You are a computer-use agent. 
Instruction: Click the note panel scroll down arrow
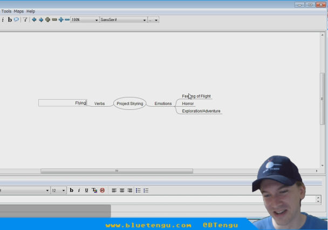[318, 201]
